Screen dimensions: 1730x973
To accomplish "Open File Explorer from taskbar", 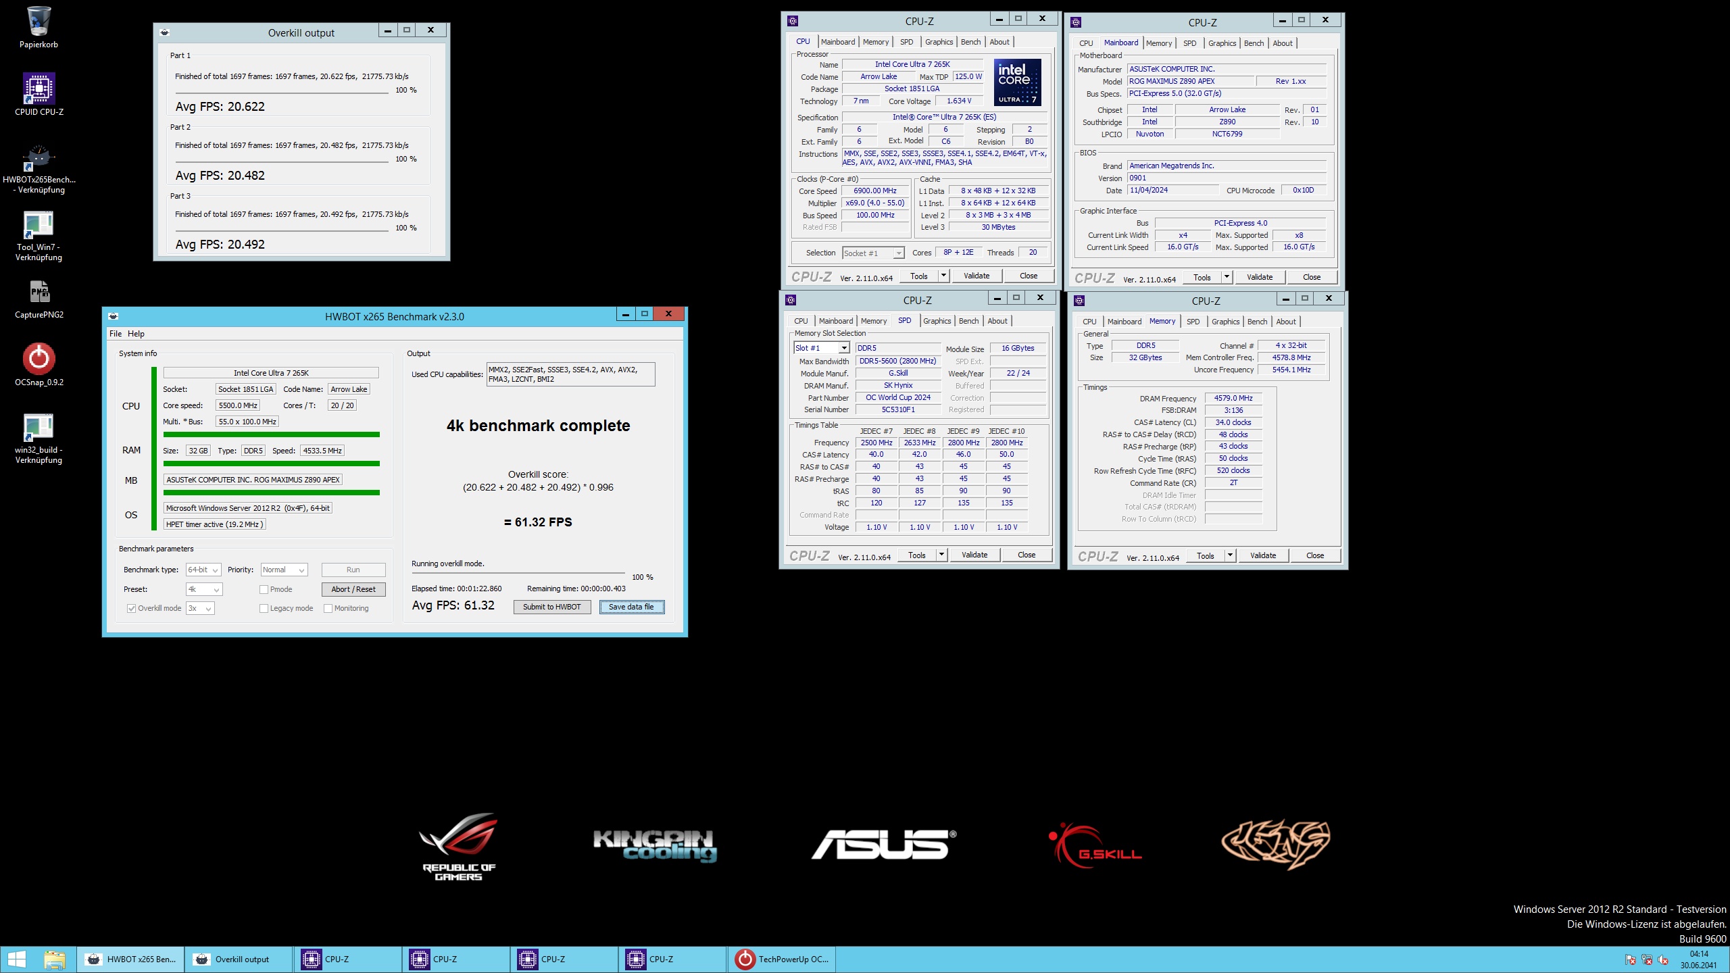I will [x=55, y=959].
